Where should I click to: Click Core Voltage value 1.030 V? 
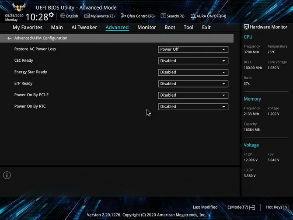[x=273, y=68]
